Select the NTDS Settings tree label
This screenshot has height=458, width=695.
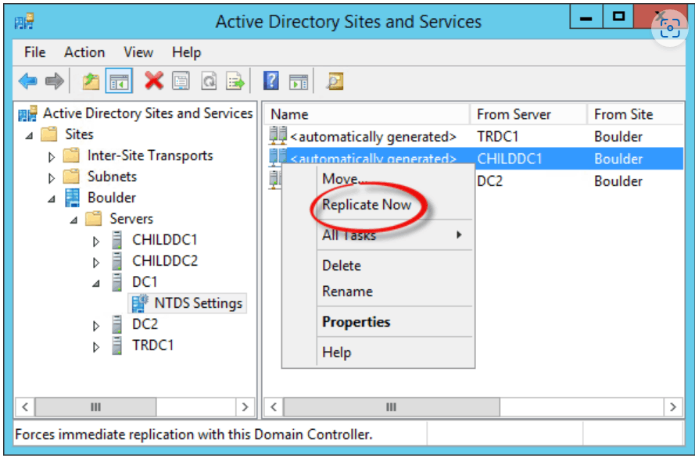(x=198, y=303)
